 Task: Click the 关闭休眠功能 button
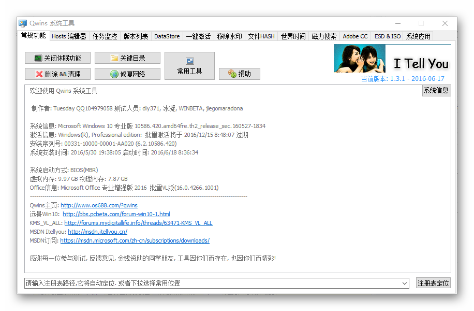58,58
